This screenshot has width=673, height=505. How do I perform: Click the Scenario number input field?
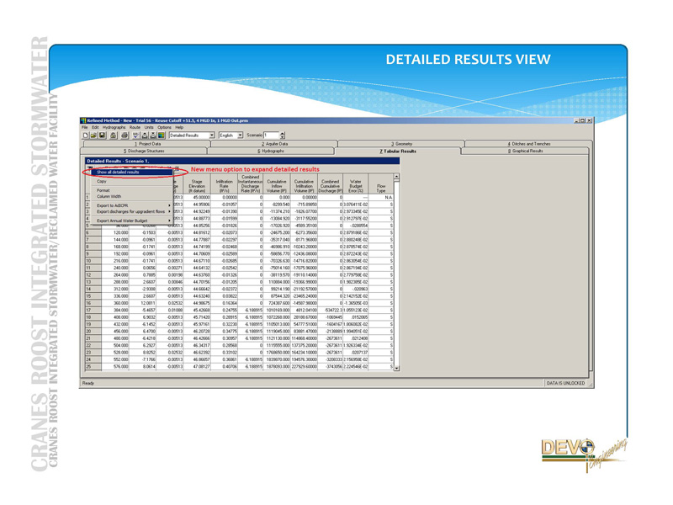click(x=271, y=136)
